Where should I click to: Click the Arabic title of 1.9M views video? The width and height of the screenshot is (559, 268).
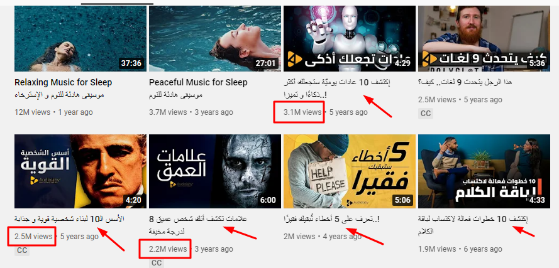coord(473,225)
